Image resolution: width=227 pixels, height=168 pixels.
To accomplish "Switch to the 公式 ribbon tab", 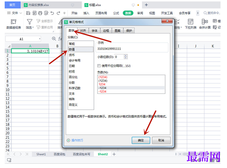I will click(x=116, y=13).
